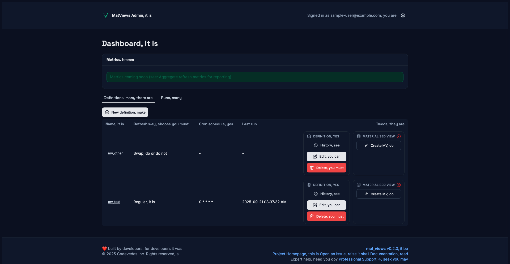510x264 pixels.
Task: Switch to the Runs, many tab
Action: point(171,98)
